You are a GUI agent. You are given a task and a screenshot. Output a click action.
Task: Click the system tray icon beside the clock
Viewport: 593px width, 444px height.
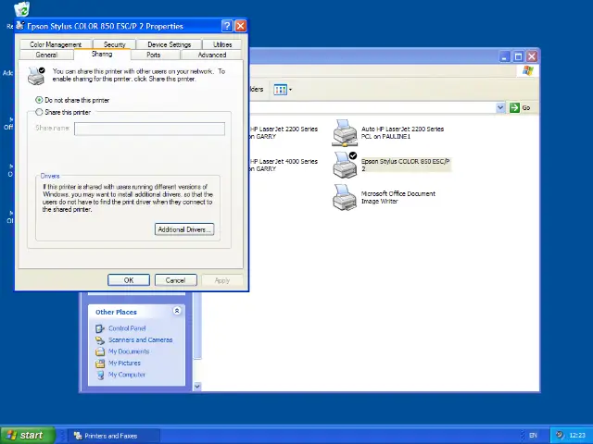pyautogui.click(x=560, y=435)
